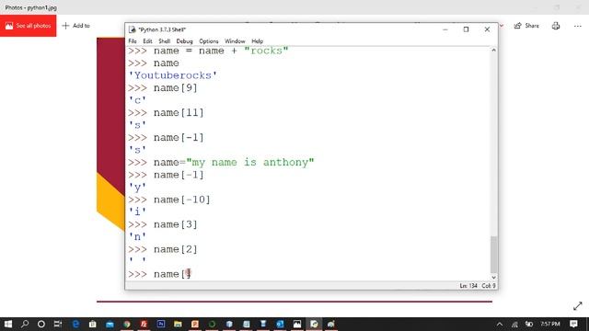This screenshot has height=331, width=589.
Task: Click the network icon in system tray
Action: pos(514,324)
